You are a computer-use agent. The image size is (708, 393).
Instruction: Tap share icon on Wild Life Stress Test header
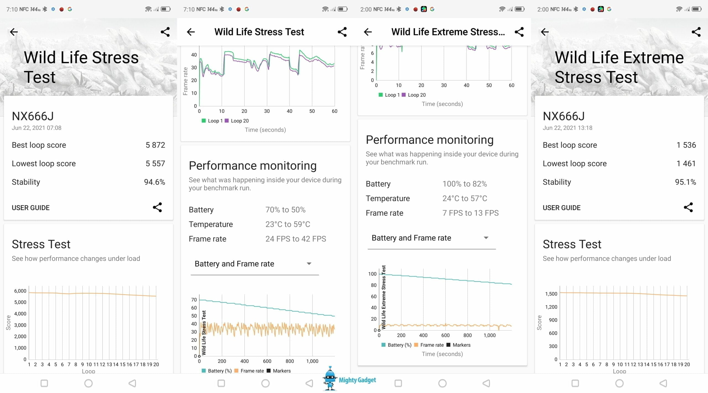[342, 32]
